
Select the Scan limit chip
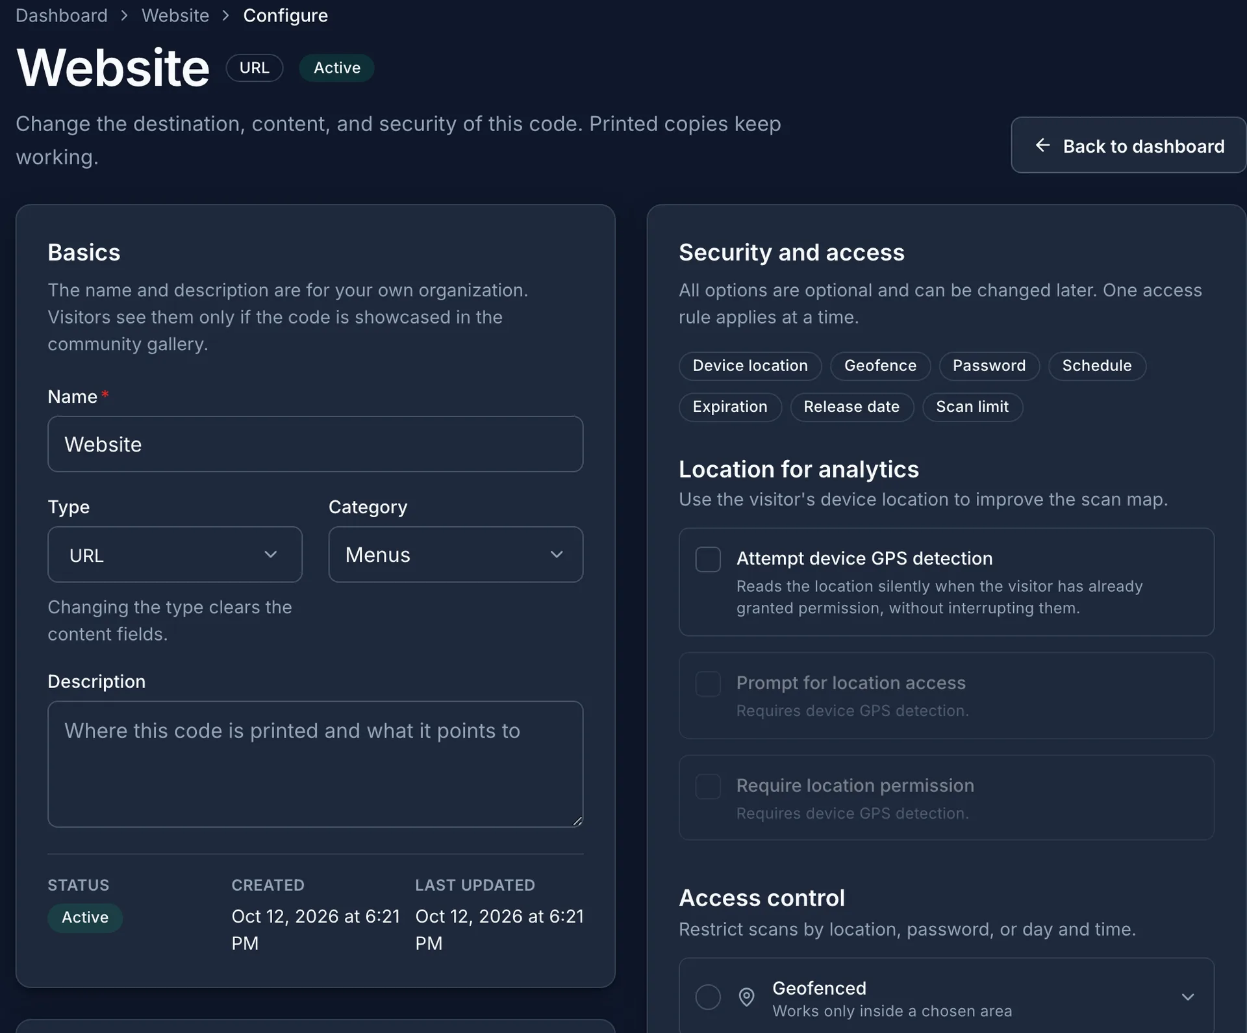pos(972,407)
